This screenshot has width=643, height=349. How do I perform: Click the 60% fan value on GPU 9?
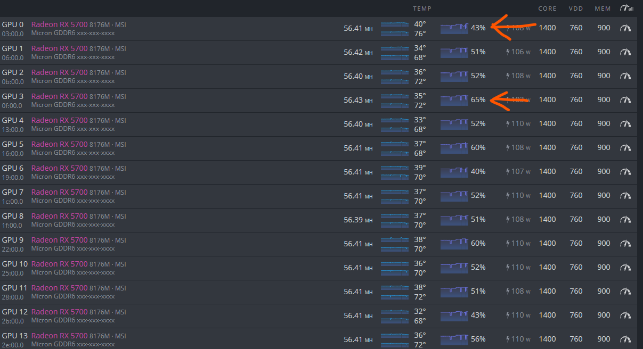[x=478, y=243]
